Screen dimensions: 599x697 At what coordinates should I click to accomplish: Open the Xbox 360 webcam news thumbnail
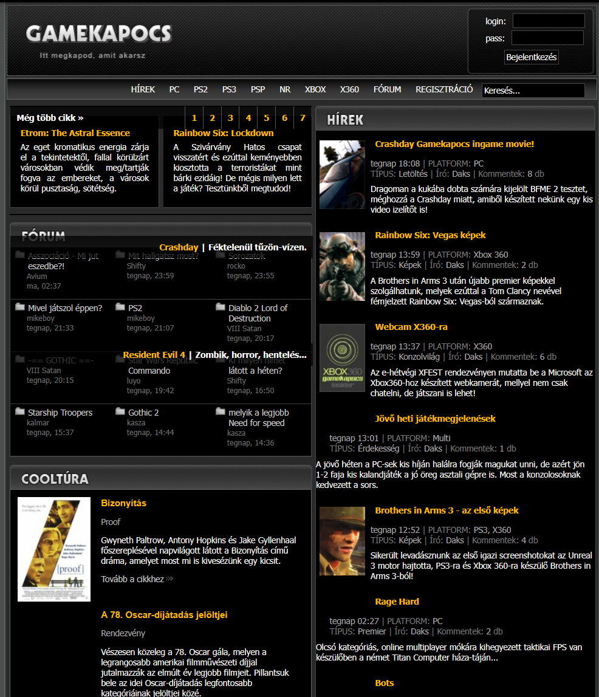(342, 358)
